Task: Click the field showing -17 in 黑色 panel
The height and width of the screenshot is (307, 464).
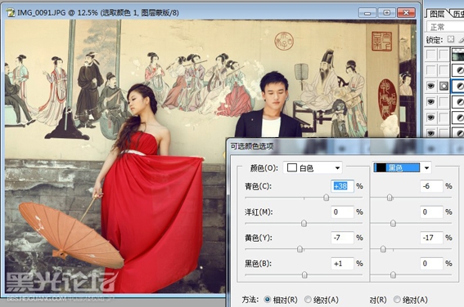Action: point(431,238)
